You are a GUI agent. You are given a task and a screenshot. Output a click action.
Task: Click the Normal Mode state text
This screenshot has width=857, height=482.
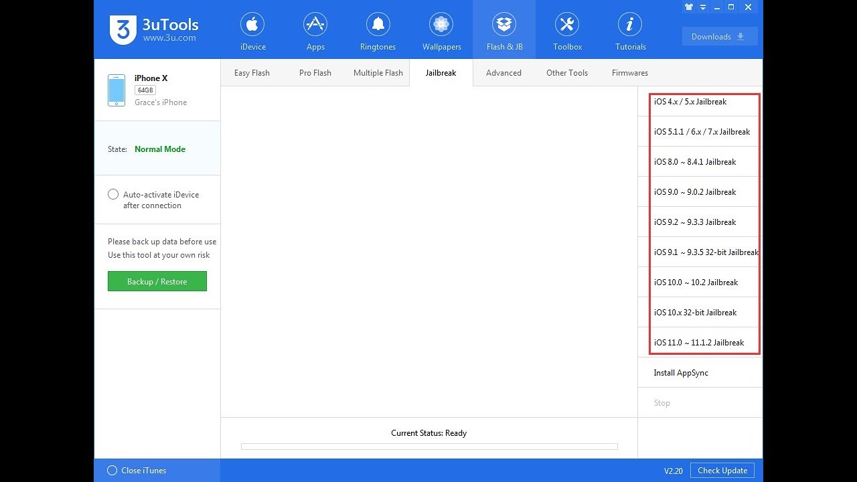pos(160,149)
